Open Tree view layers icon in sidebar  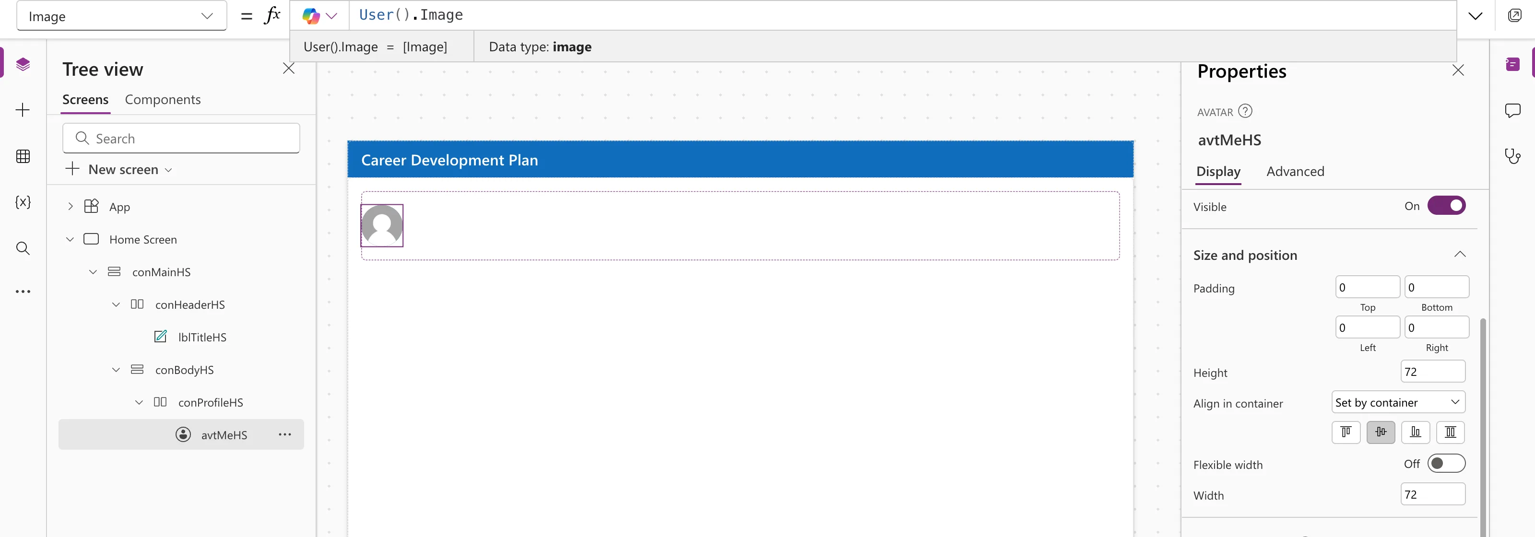23,64
